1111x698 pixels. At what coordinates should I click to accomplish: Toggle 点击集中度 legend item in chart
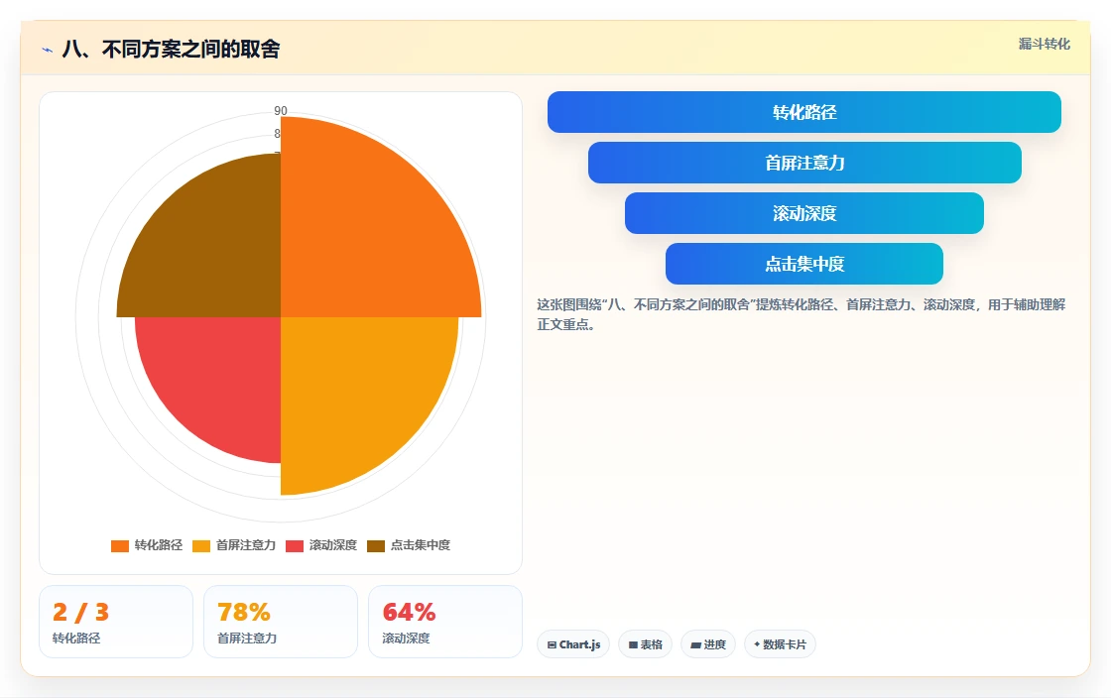click(x=408, y=545)
